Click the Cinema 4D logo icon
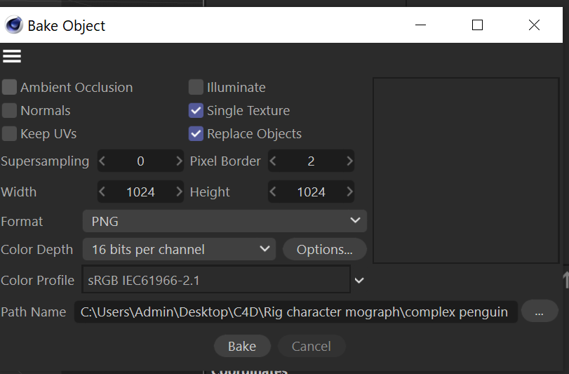The width and height of the screenshot is (569, 374). pos(13,26)
